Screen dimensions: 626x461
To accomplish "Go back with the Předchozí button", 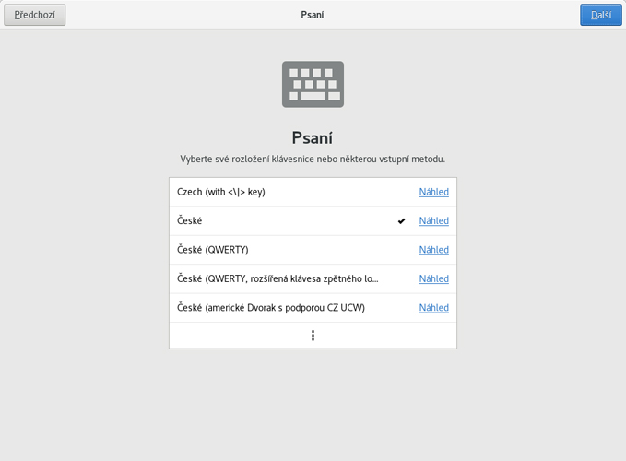I will click(35, 15).
